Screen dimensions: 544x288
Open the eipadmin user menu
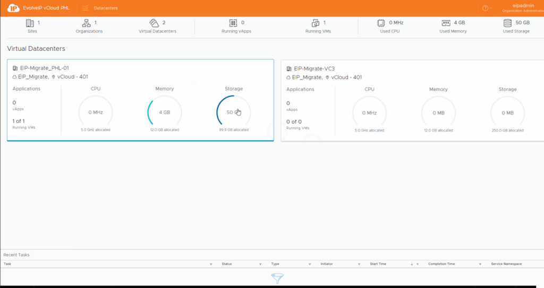pyautogui.click(x=523, y=8)
